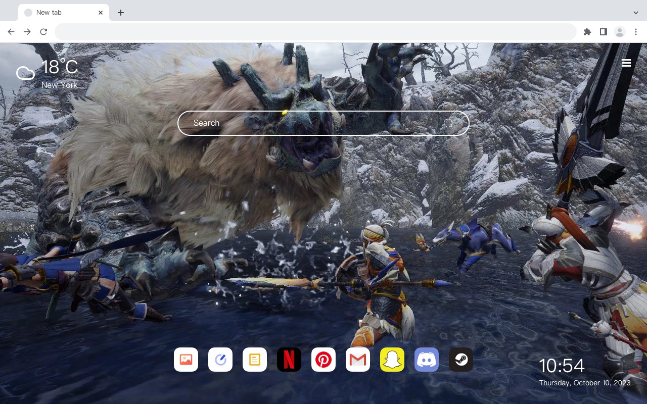Click the 18°C temperature reading

pos(60,67)
